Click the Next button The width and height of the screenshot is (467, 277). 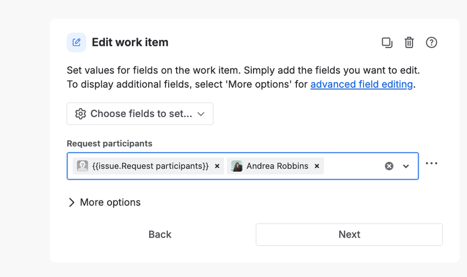pyautogui.click(x=349, y=234)
